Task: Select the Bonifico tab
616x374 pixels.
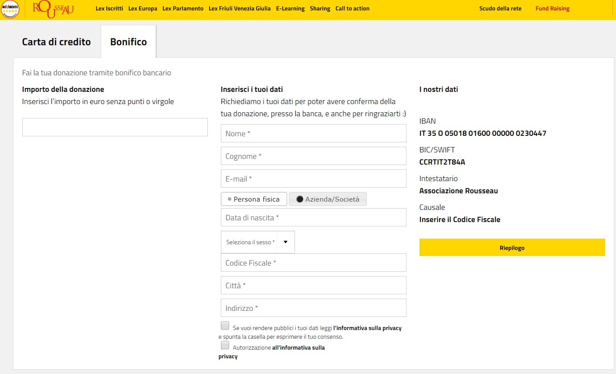Action: pyautogui.click(x=129, y=42)
